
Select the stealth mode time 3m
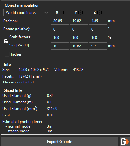pos(49,131)
